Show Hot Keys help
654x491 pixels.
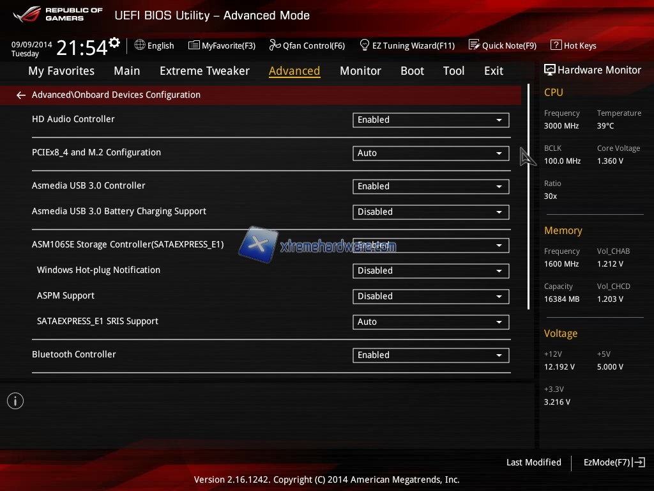(x=573, y=45)
